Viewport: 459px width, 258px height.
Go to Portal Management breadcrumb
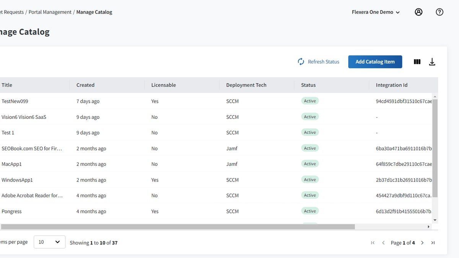(50, 12)
